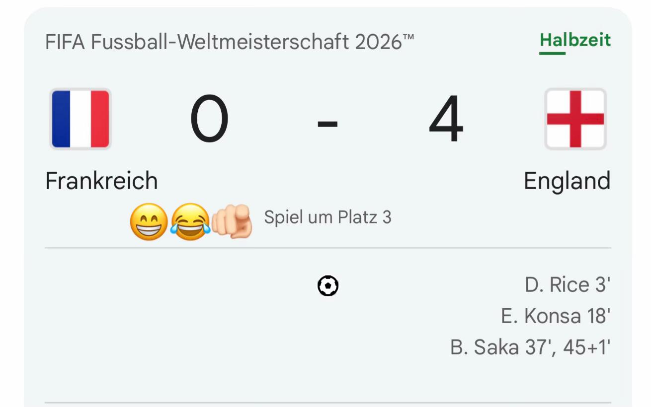
Task: Click France's score of 0
Action: point(209,120)
